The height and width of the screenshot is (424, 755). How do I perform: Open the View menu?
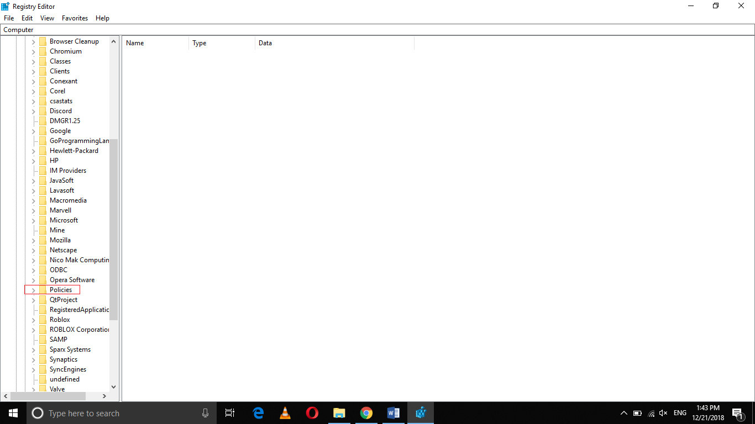tap(47, 18)
